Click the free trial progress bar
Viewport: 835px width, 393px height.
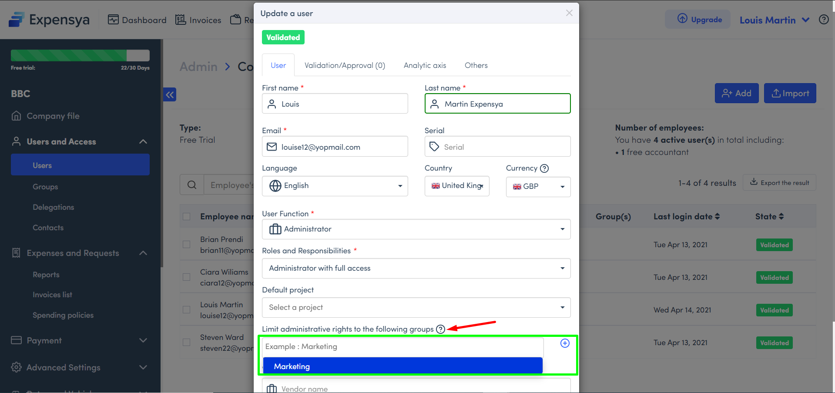coord(80,55)
